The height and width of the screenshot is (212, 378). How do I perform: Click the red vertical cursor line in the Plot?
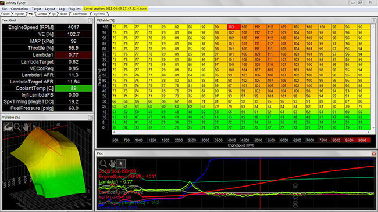[260, 182]
